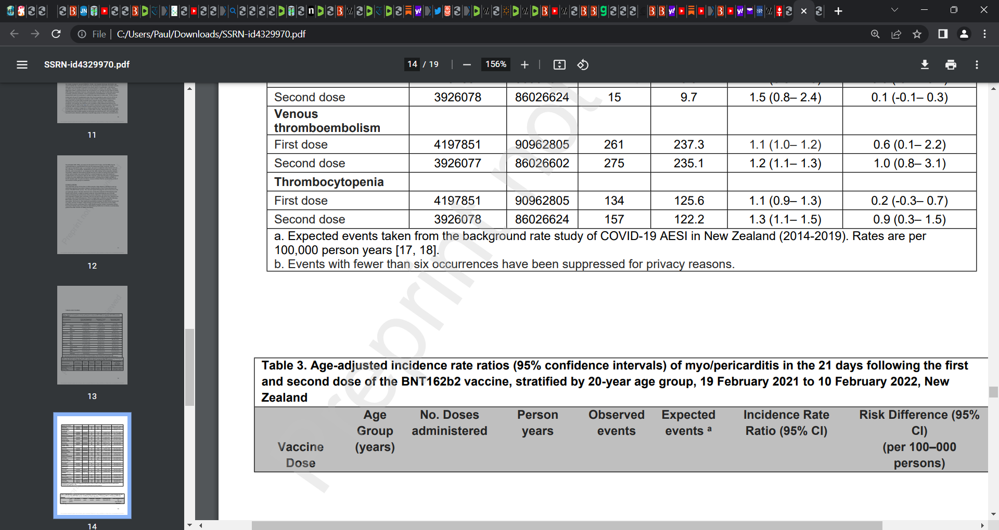Bookmark this tab with the star icon
The width and height of the screenshot is (999, 530).
[917, 34]
